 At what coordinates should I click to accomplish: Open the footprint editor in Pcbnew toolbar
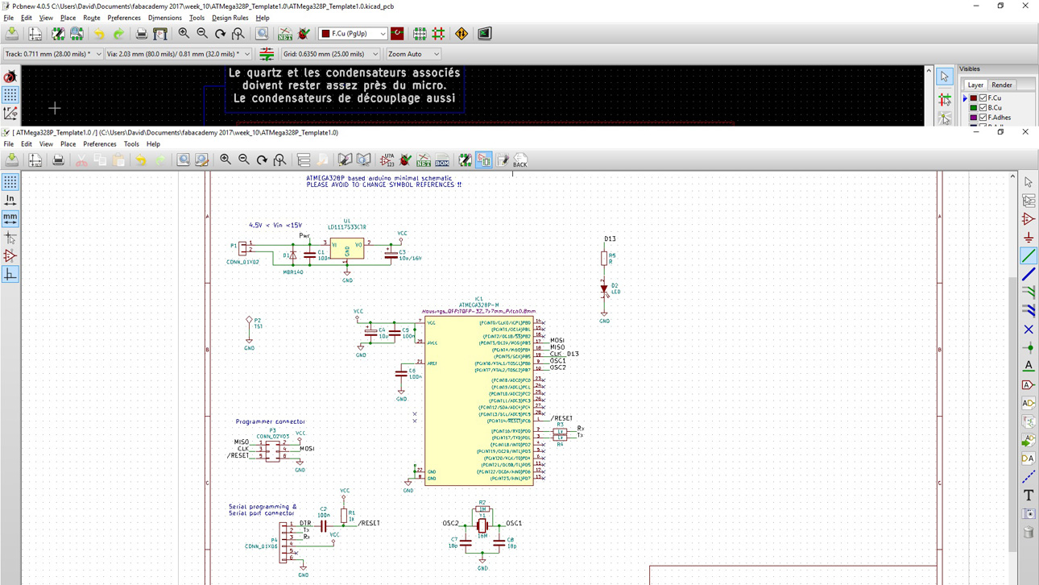pos(58,34)
